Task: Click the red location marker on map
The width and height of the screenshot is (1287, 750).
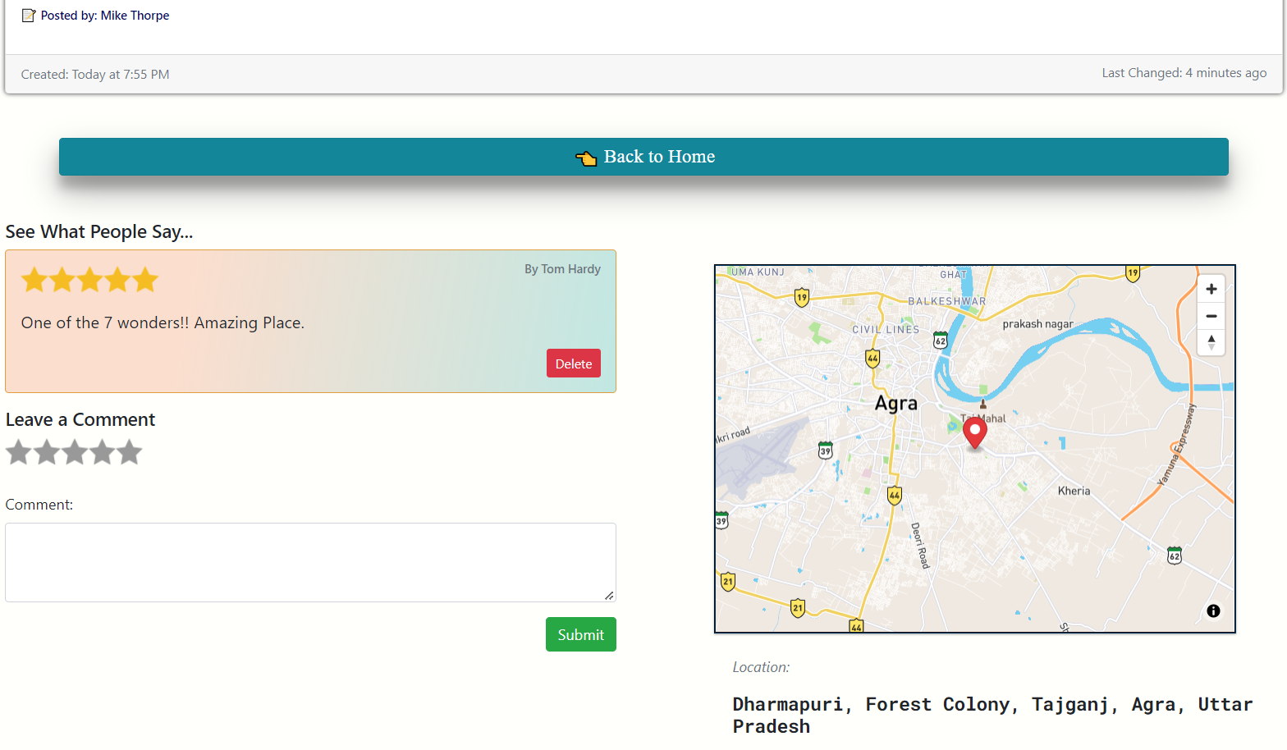Action: point(975,432)
